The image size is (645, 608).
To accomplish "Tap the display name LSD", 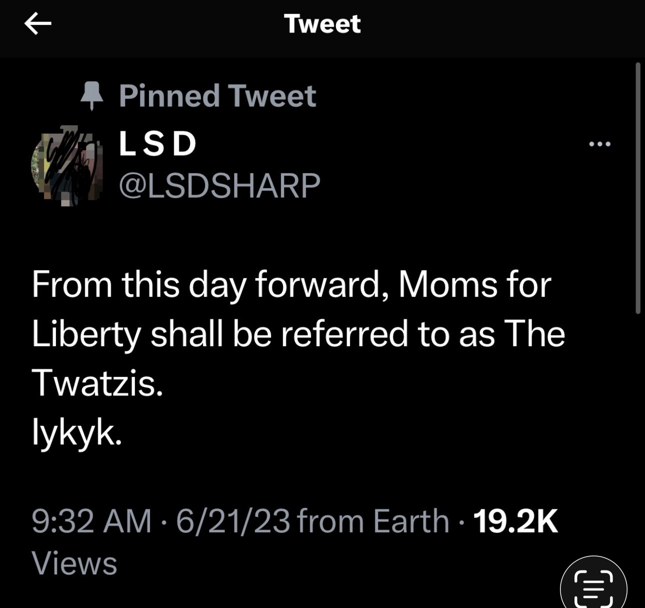I will 157,144.
